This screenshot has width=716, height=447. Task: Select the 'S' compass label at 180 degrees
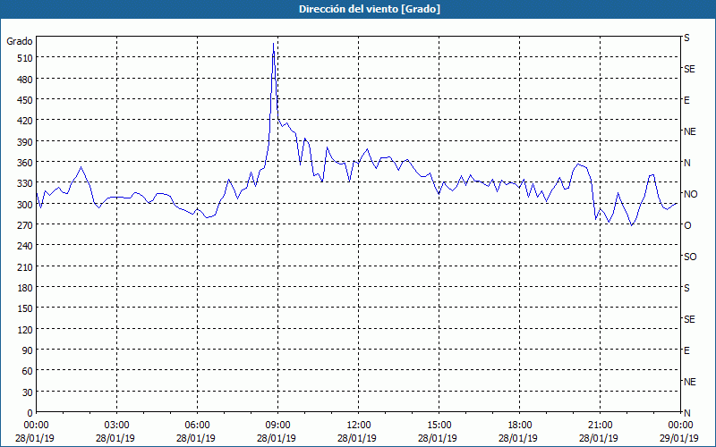(686, 288)
